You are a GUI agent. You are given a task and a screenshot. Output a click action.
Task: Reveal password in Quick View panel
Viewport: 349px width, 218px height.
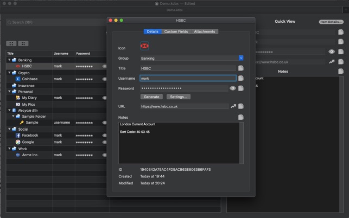click(x=332, y=52)
